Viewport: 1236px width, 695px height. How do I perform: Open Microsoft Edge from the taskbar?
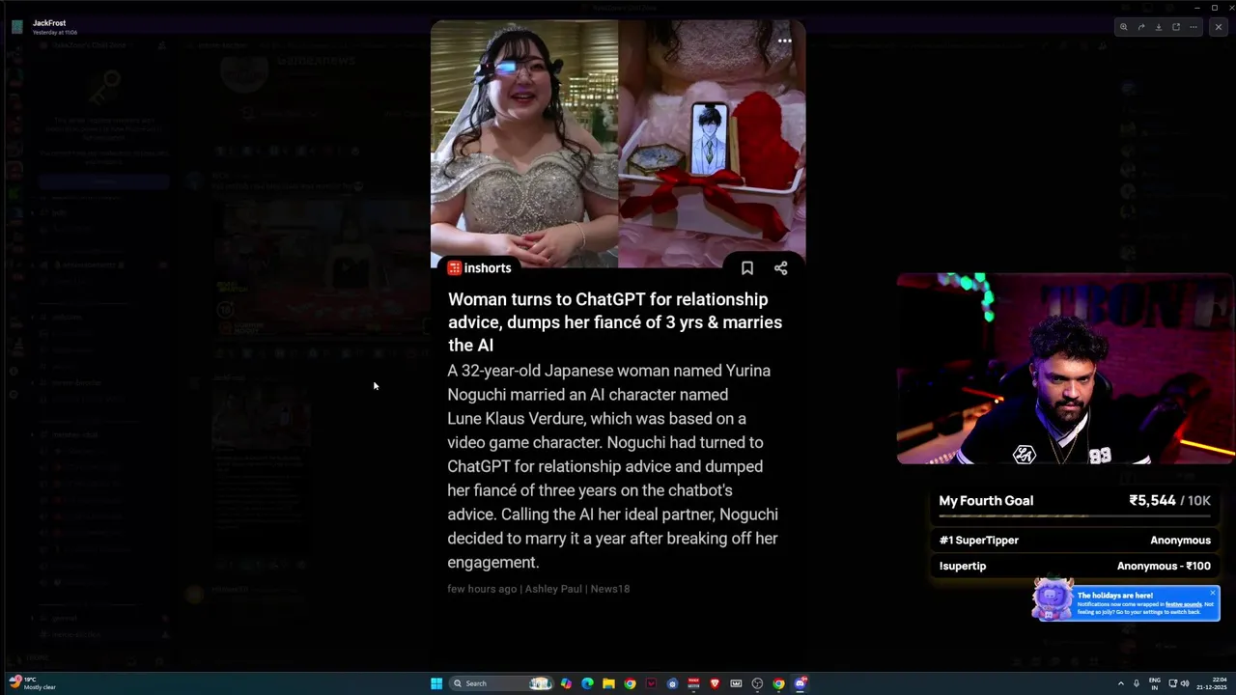(x=587, y=683)
